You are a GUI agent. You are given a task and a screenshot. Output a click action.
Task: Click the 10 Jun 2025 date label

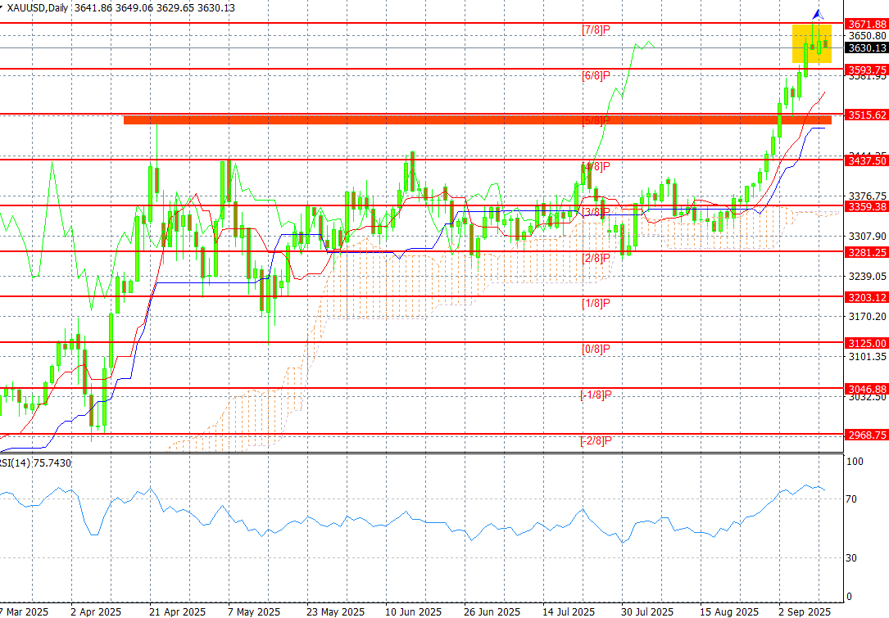[x=413, y=611]
